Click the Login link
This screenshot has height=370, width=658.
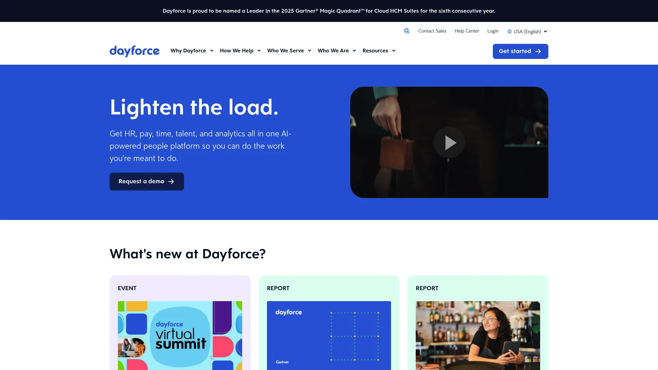[493, 31]
